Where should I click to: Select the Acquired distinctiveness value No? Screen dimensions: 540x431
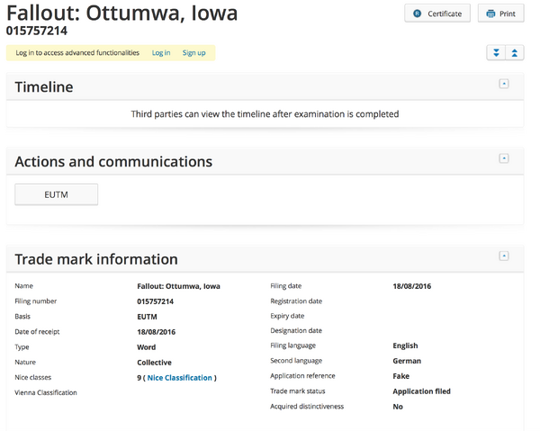click(x=398, y=407)
